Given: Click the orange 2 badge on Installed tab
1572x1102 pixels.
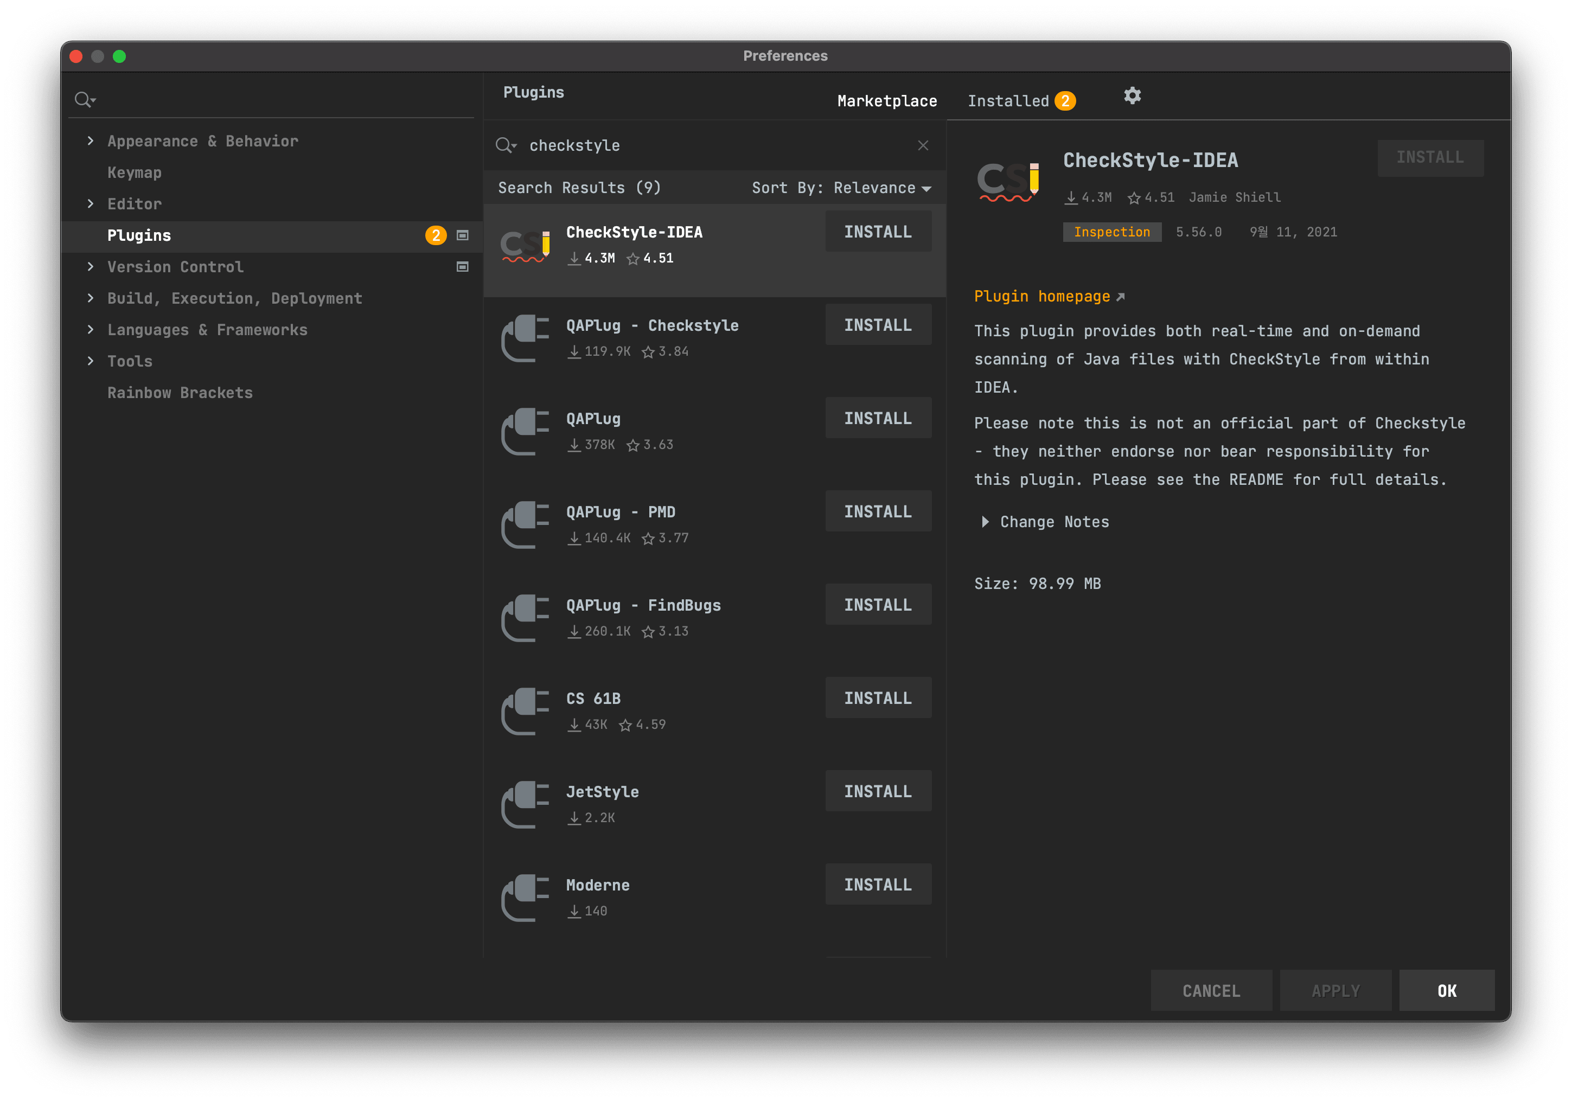Looking at the screenshot, I should [1065, 101].
